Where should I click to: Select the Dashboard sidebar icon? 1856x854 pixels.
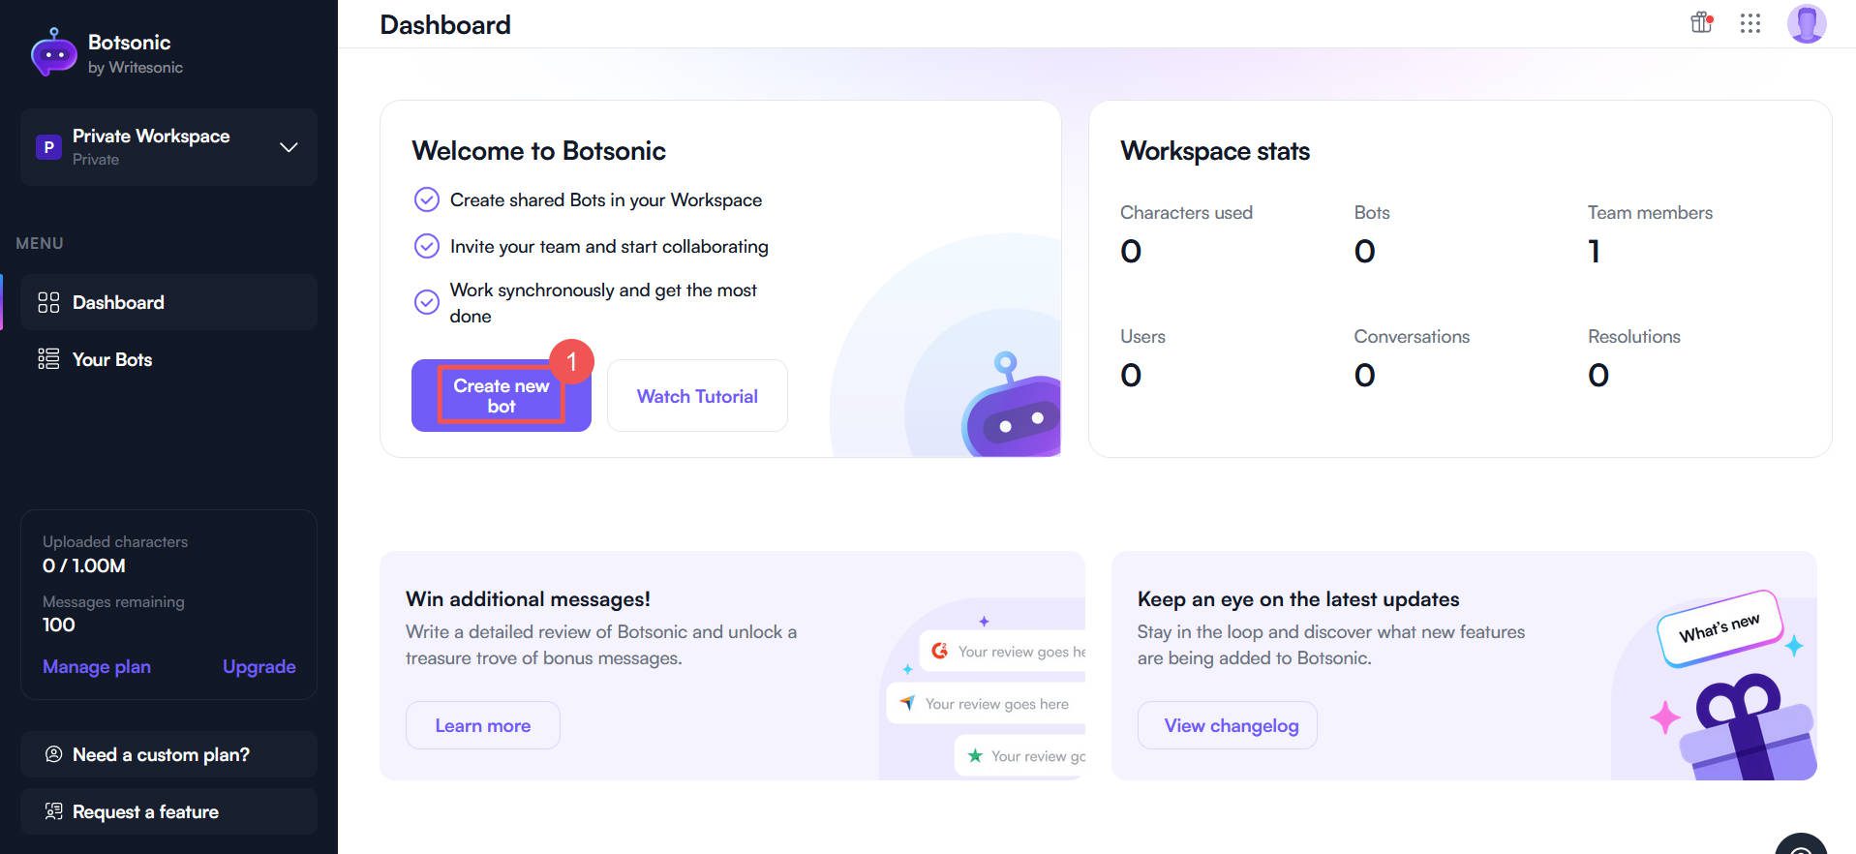(47, 302)
